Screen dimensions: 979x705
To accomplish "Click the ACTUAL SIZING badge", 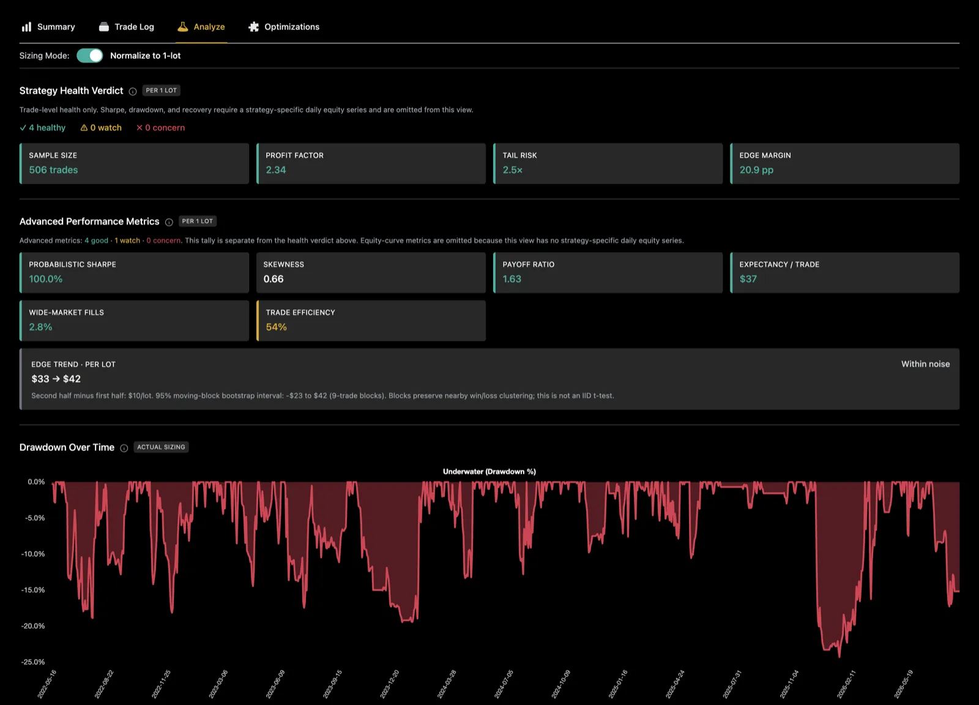I will pos(161,447).
